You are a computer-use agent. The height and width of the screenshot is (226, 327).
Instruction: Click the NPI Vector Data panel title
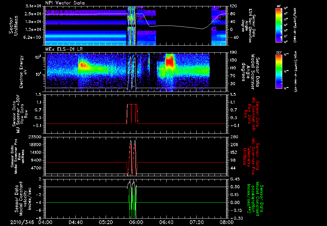pos(65,3)
